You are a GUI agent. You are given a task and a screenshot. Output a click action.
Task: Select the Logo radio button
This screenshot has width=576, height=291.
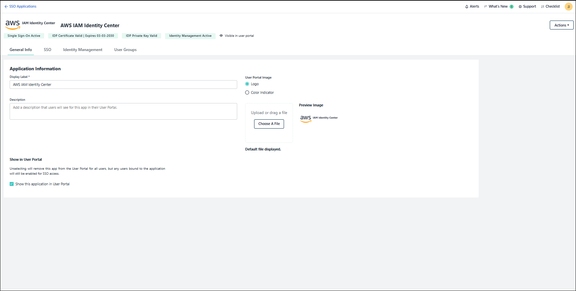click(x=247, y=84)
